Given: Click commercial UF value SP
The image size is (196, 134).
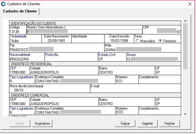Looking at the screenshot, I should pos(158,104).
